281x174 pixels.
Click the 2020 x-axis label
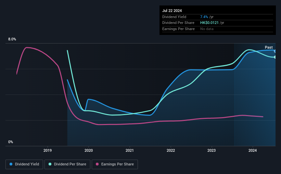click(x=89, y=150)
